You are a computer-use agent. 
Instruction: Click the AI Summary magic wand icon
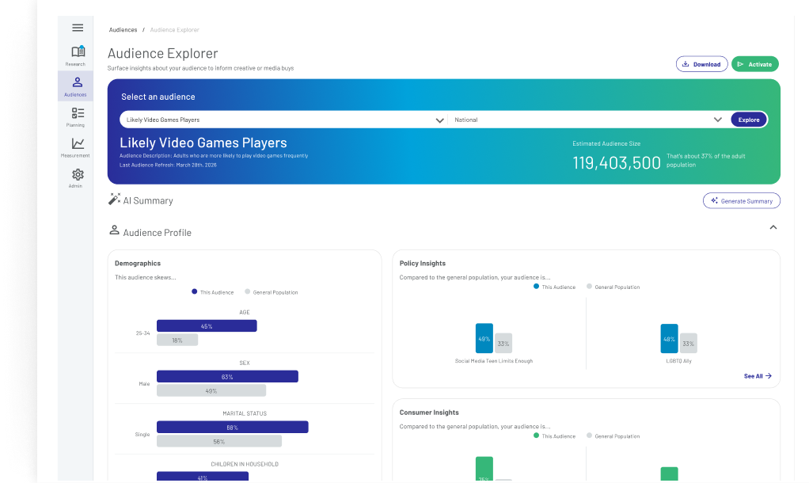[x=114, y=200]
